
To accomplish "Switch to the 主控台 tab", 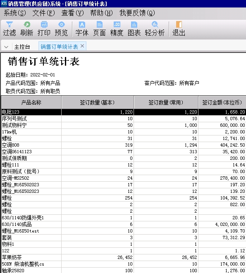I will pyautogui.click(x=22, y=47).
